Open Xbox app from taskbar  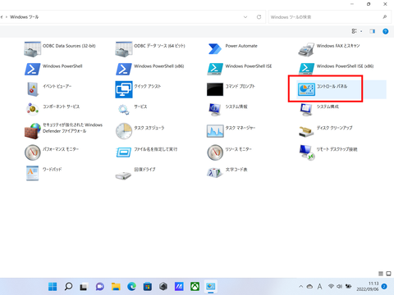tap(195, 287)
